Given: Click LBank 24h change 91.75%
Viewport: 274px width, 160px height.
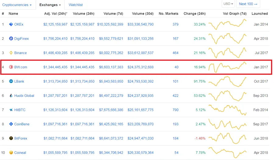Looking at the screenshot, I should (199, 81).
